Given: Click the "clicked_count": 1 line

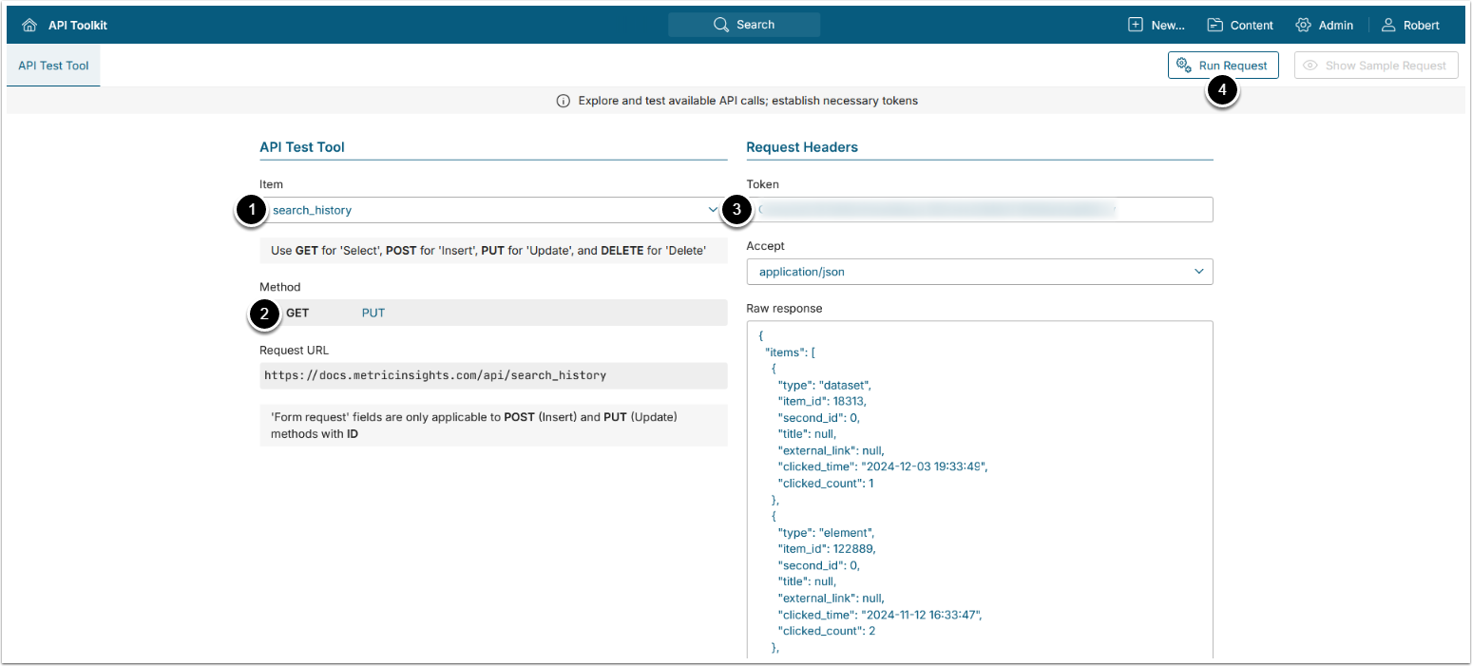Looking at the screenshot, I should pyautogui.click(x=826, y=483).
